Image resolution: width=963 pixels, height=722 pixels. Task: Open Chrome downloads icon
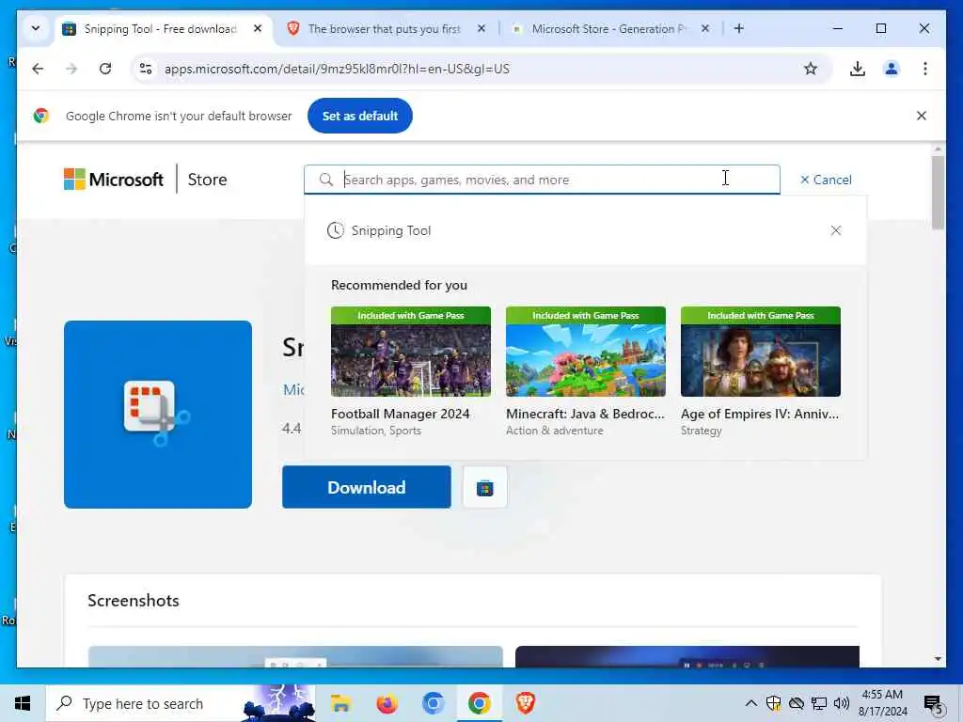click(x=858, y=69)
